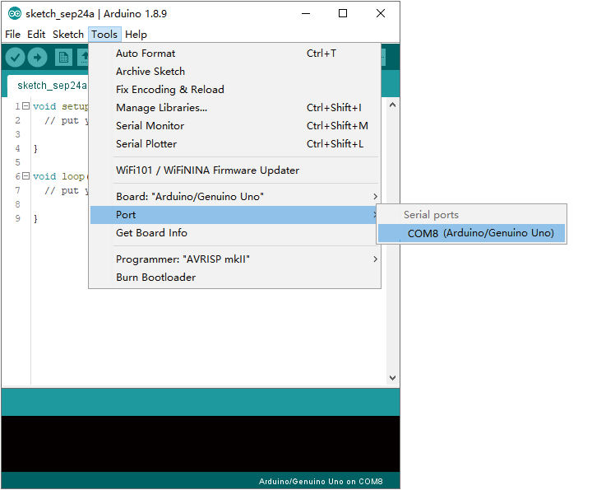The image size is (592, 490).
Task: Collapse the setup function fold marker
Action: pos(25,106)
